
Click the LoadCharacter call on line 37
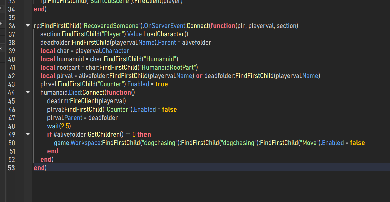point(163,34)
